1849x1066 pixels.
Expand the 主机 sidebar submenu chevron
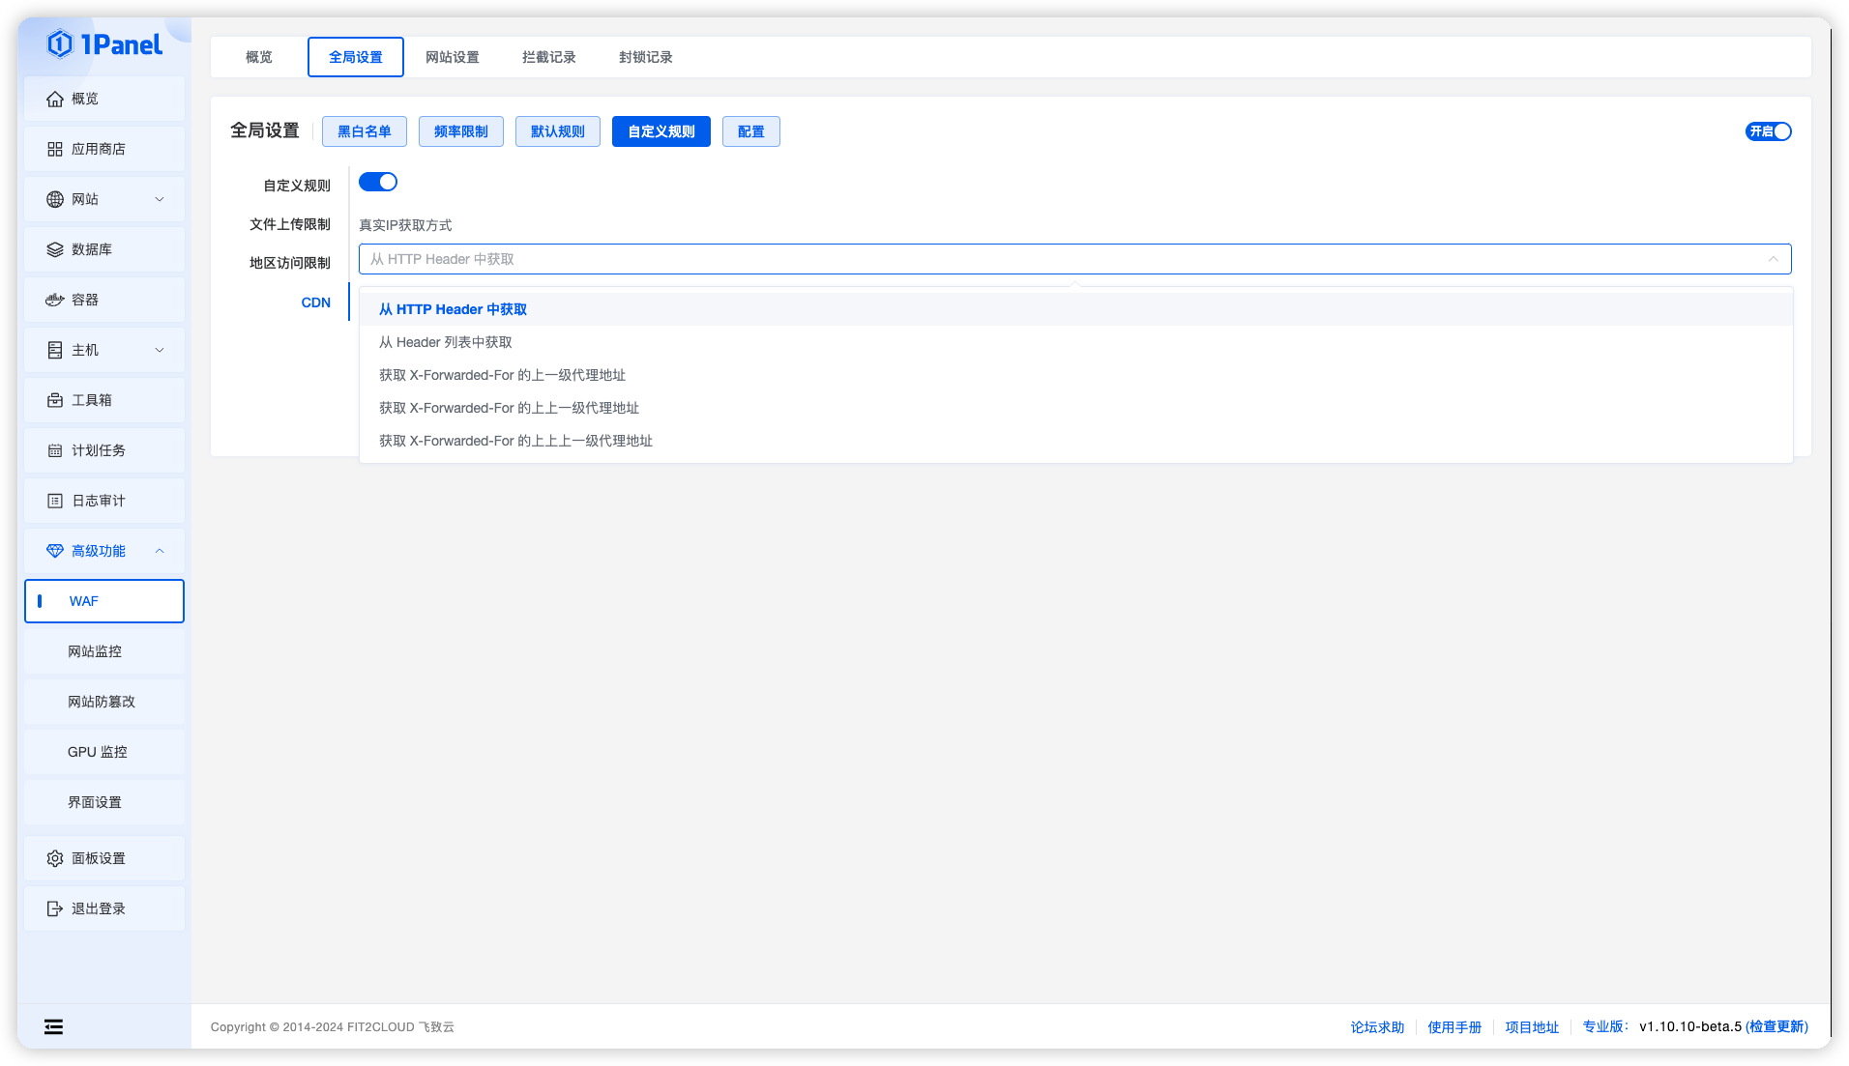(x=160, y=349)
